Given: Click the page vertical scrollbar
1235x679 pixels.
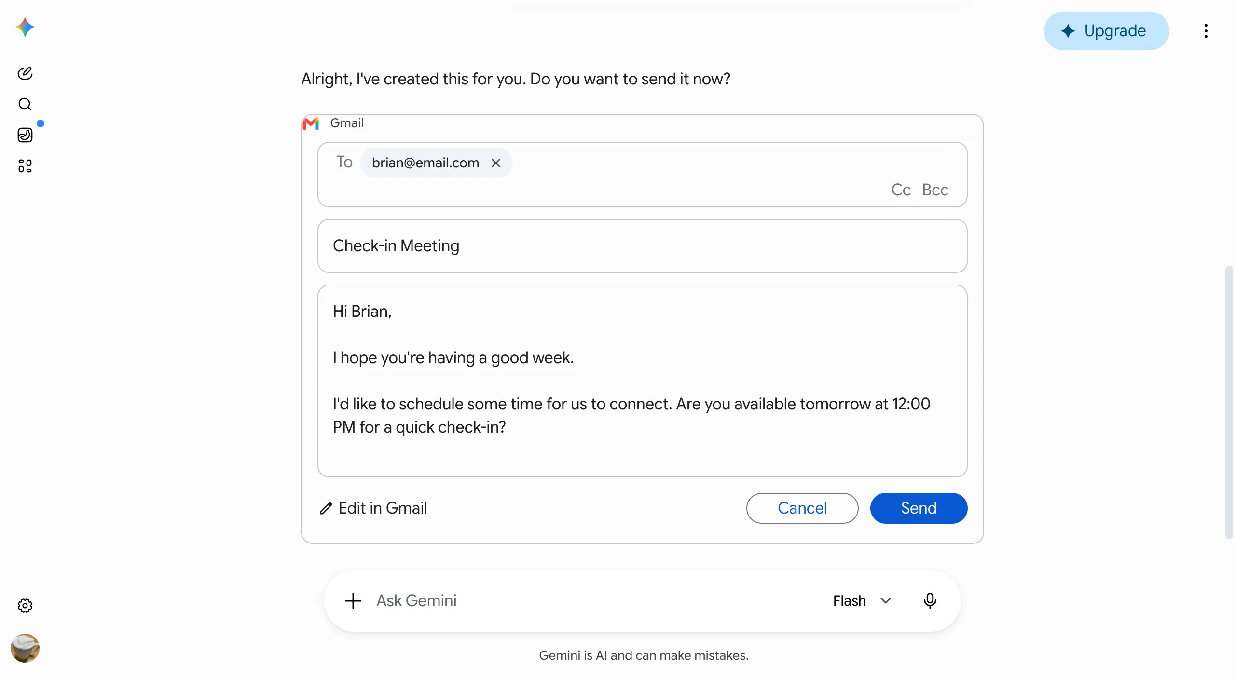Looking at the screenshot, I should [x=1229, y=402].
